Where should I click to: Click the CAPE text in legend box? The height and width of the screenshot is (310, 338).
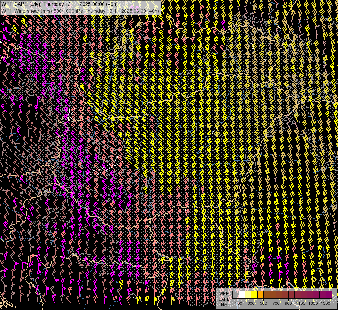(x=224, y=299)
